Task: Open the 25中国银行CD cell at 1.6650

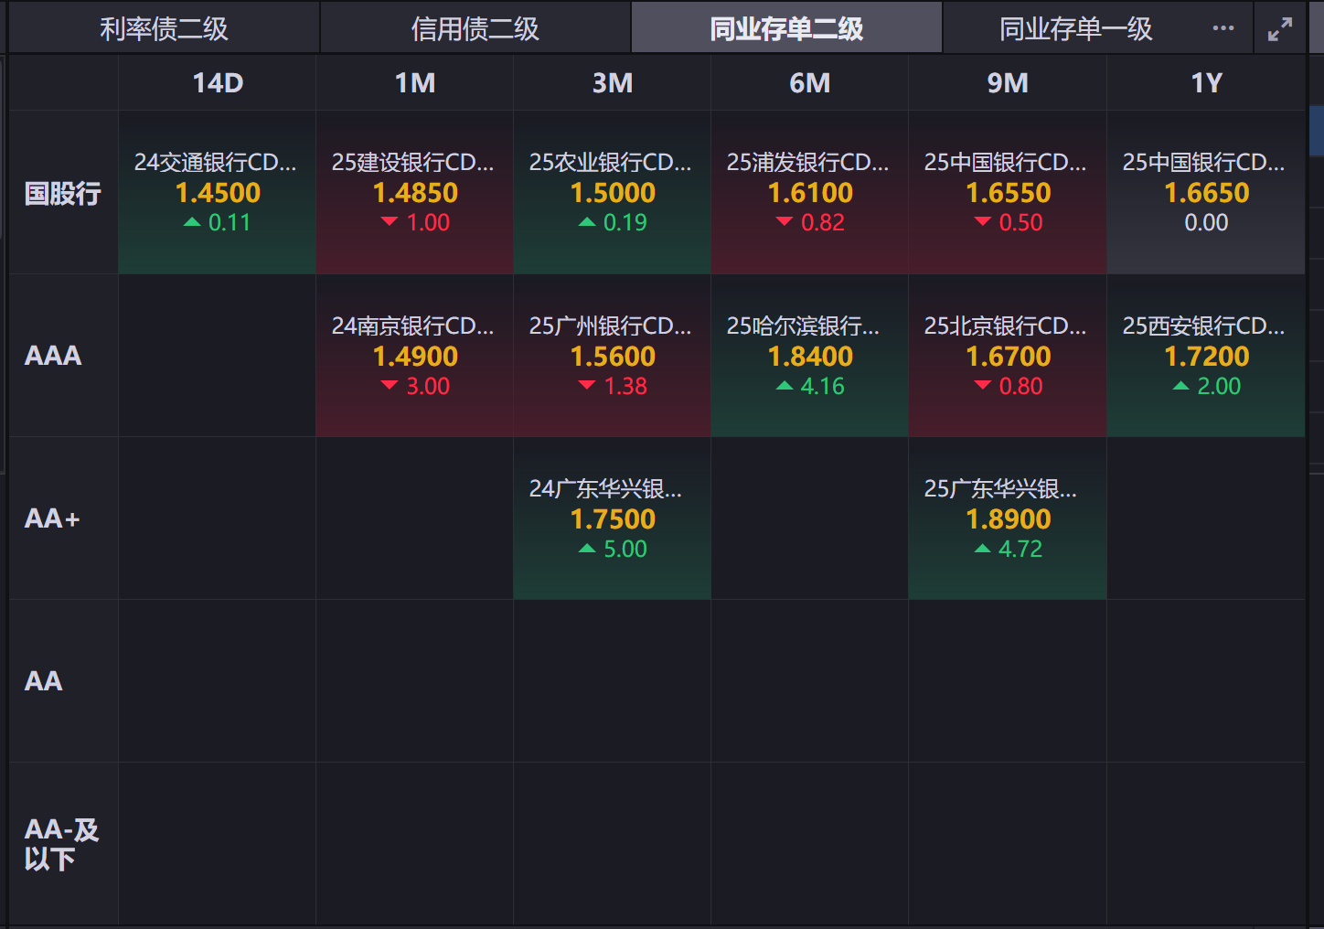Action: pos(1206,193)
